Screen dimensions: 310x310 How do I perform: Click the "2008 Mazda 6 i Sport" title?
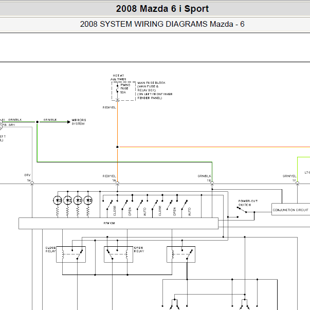coord(162,9)
